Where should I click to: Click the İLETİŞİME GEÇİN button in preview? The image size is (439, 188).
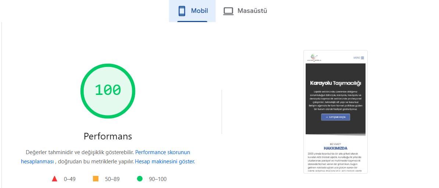click(x=335, y=117)
